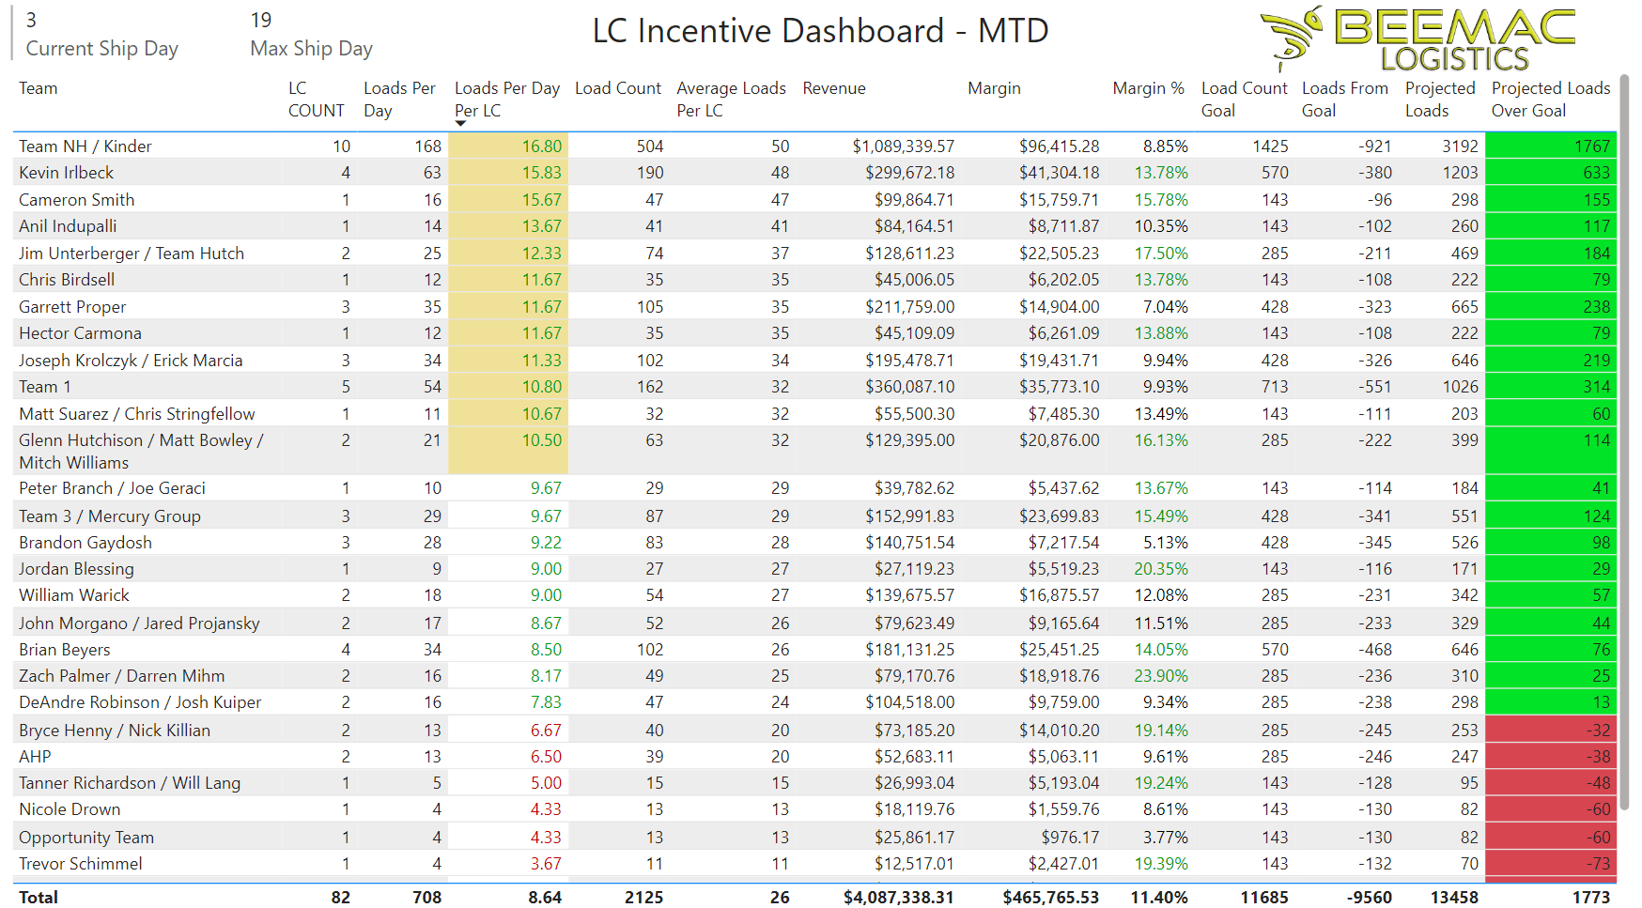Select the Garrett Proper row
Image resolution: width=1642 pixels, height=908 pixels.
[x=814, y=307]
